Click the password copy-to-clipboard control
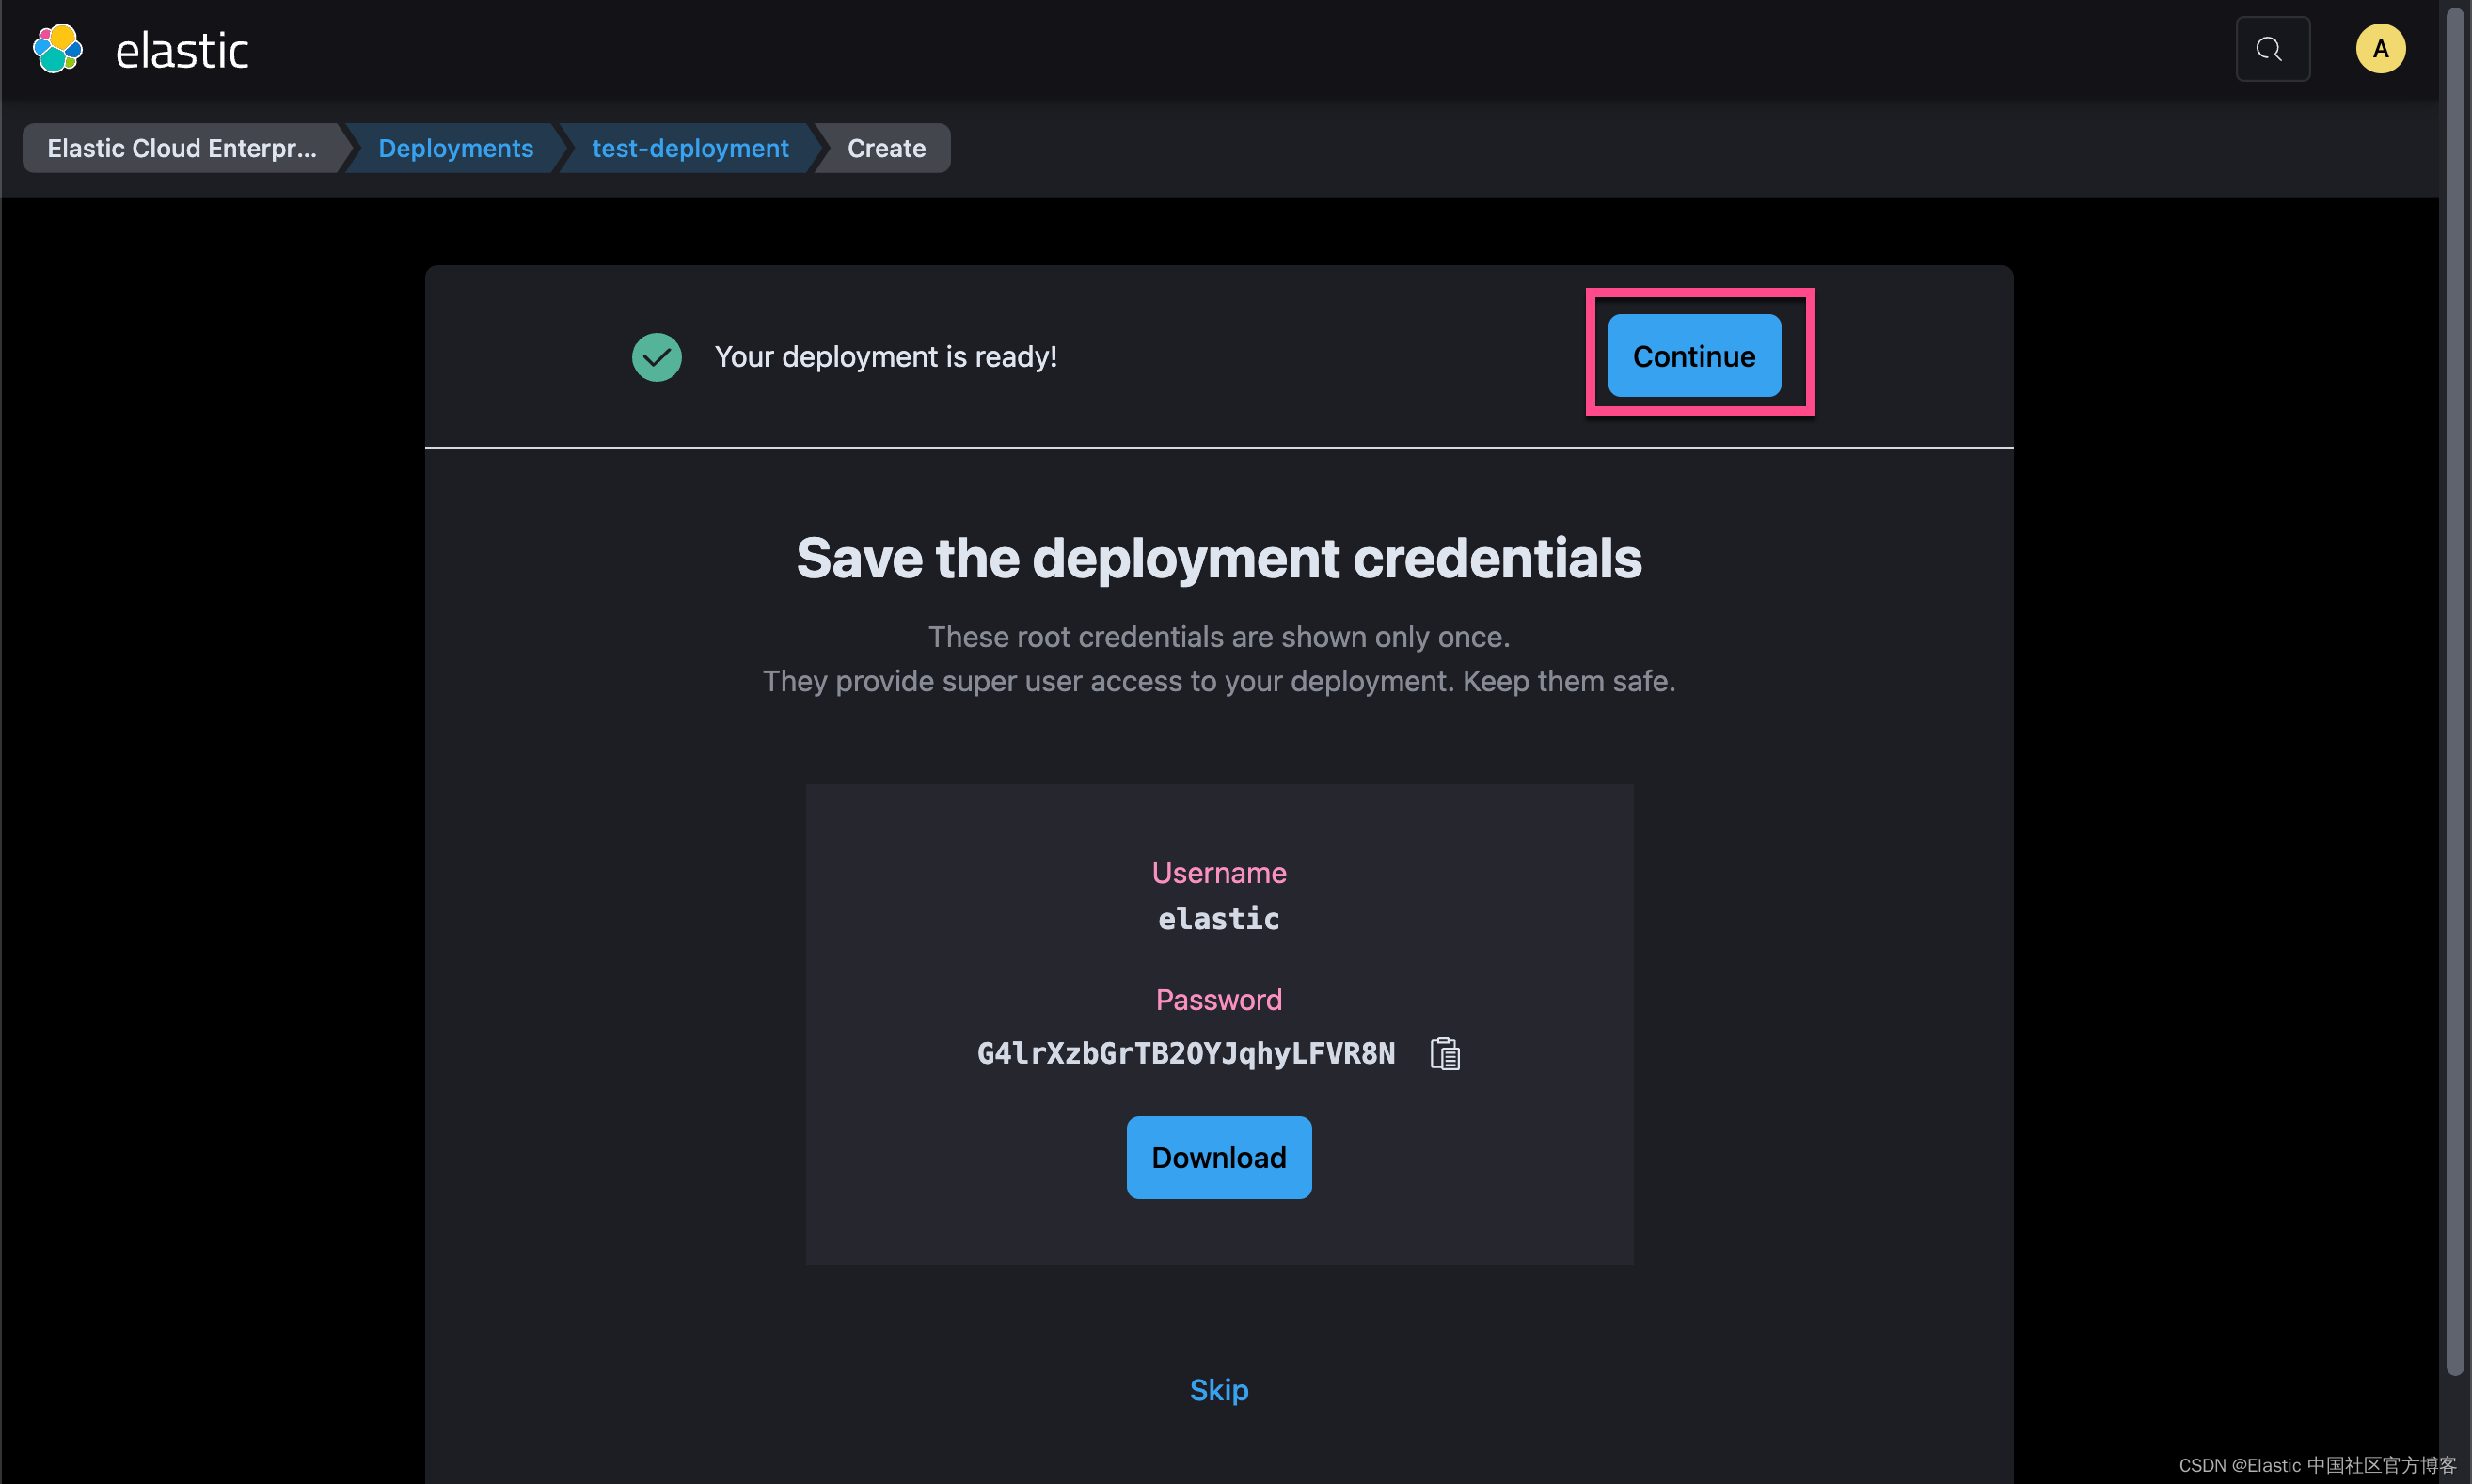Image resolution: width=2472 pixels, height=1484 pixels. click(x=1444, y=1052)
